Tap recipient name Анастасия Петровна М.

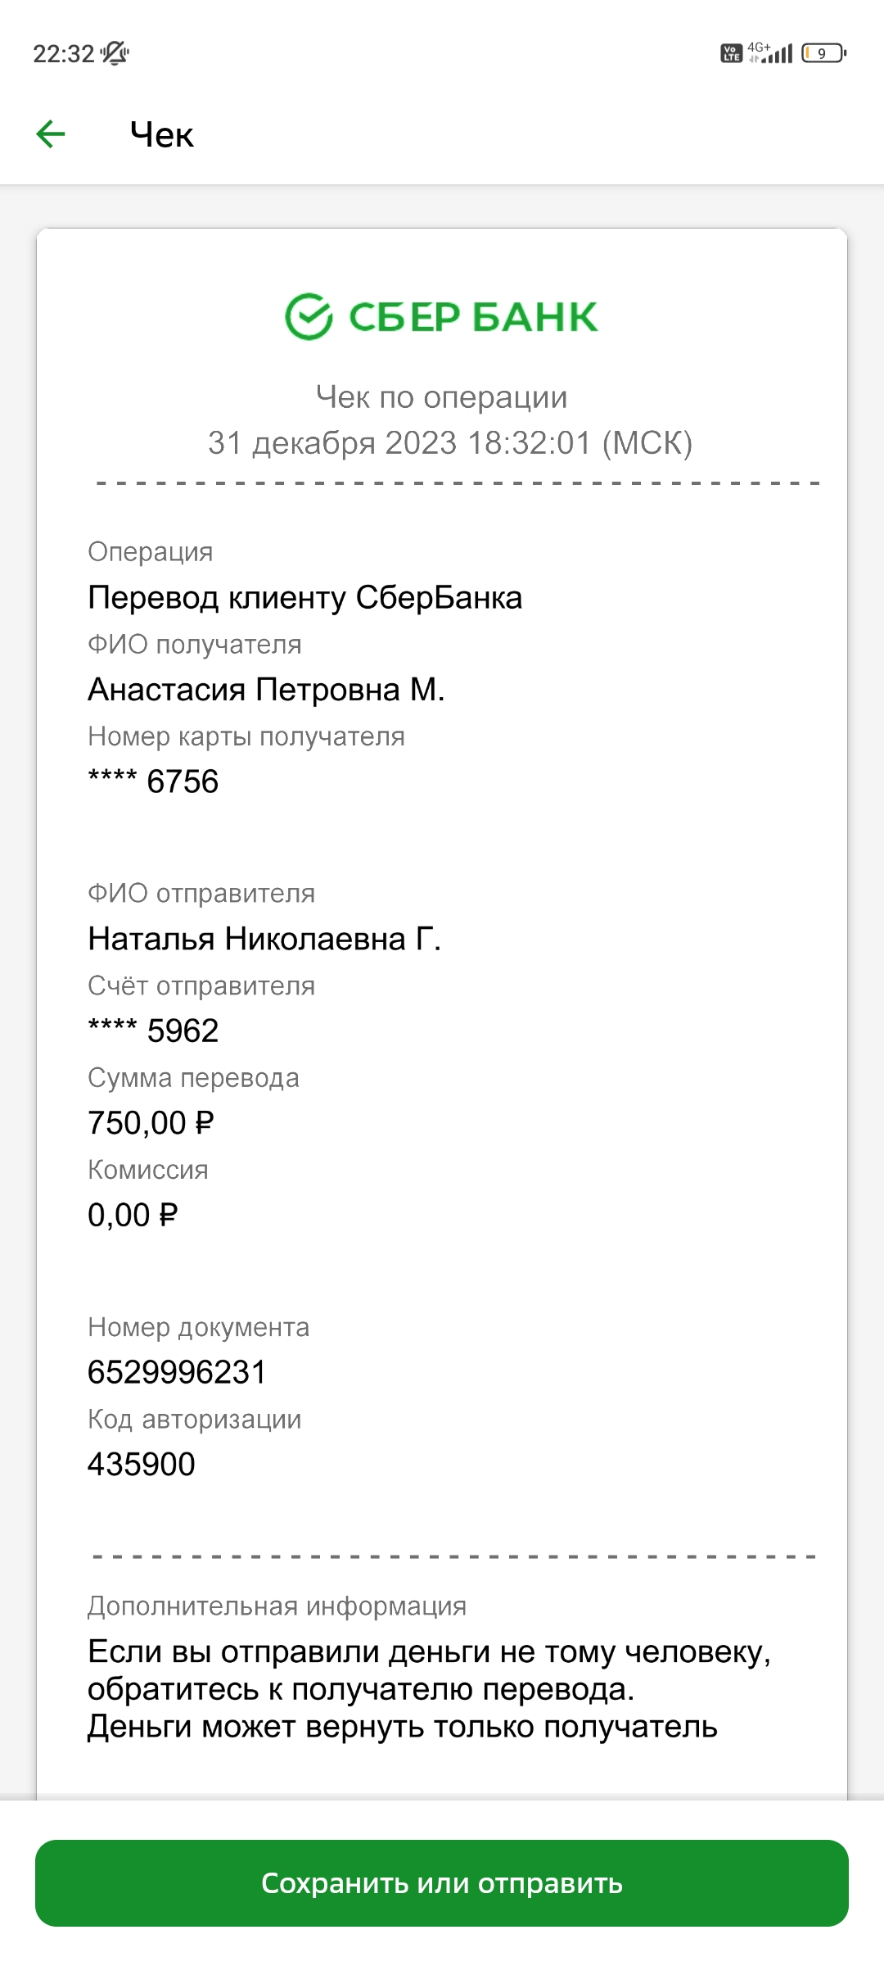point(266,690)
